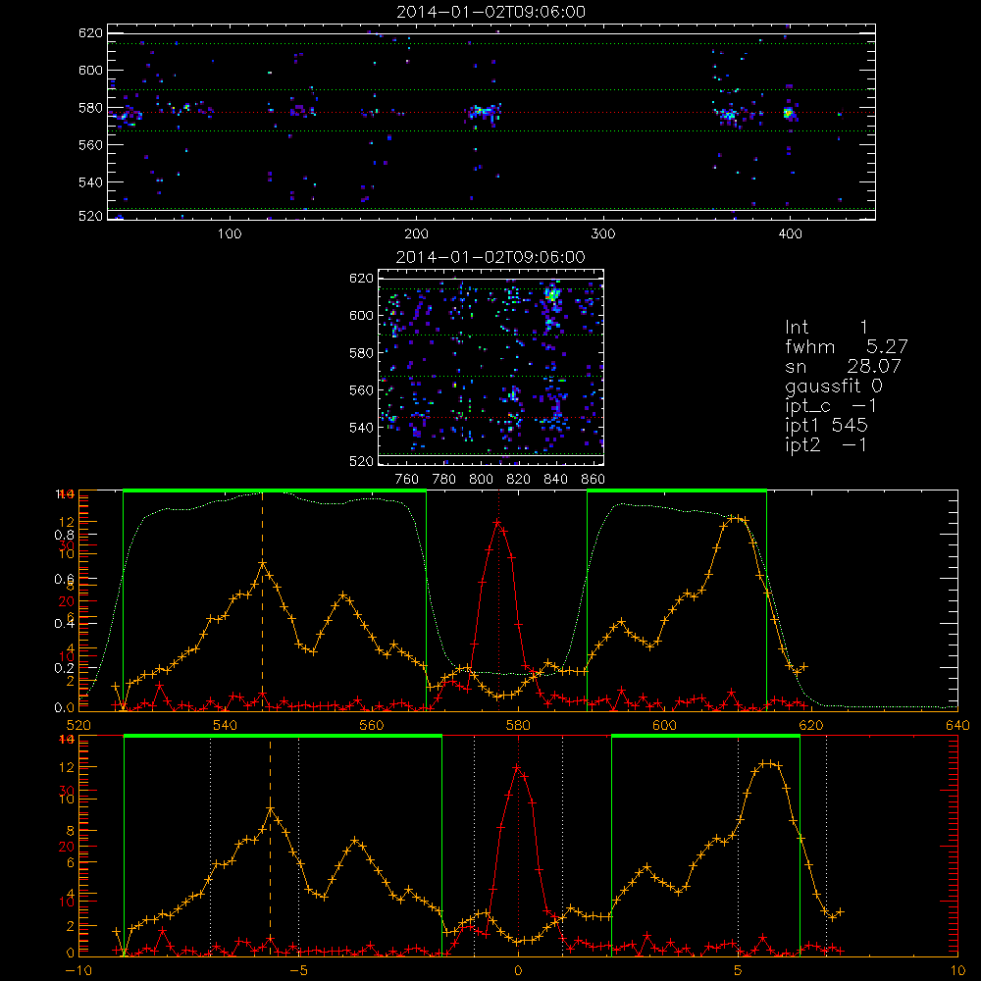Click y-axis label 580 on top image
This screenshot has height=981, width=981.
90,108
